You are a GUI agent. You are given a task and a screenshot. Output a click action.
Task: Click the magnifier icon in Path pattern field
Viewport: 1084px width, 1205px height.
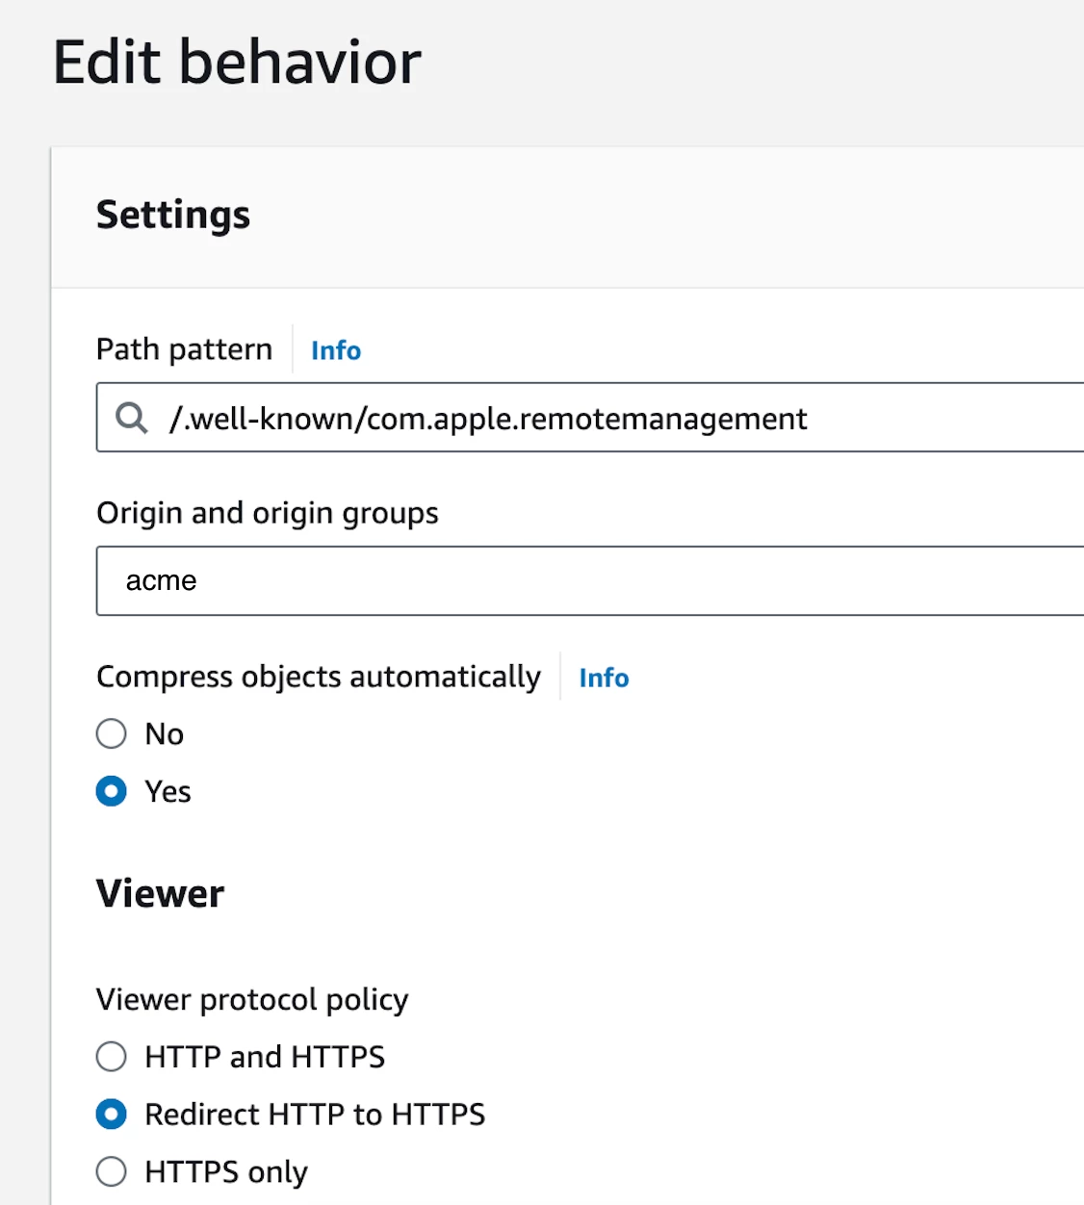click(x=132, y=418)
